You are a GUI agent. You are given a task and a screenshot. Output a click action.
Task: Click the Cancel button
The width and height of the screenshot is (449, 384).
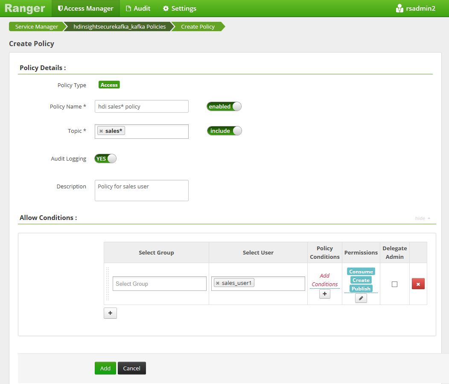point(132,368)
